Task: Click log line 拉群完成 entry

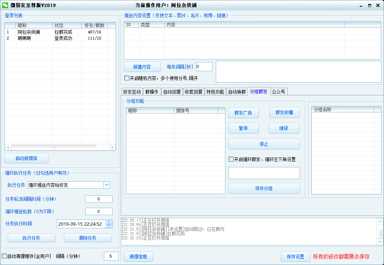Action: coord(153,233)
